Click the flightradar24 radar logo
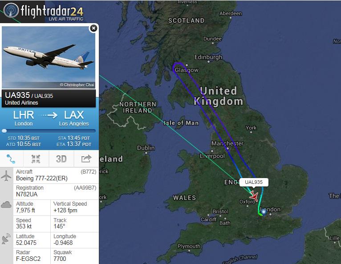Image resolution: width=341 pixels, height=264 pixels. 11,10
